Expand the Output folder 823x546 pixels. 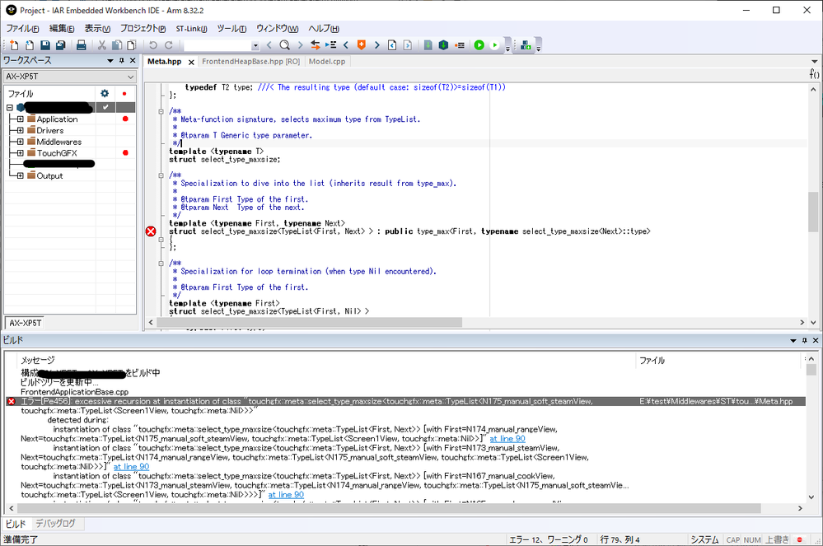(20, 175)
